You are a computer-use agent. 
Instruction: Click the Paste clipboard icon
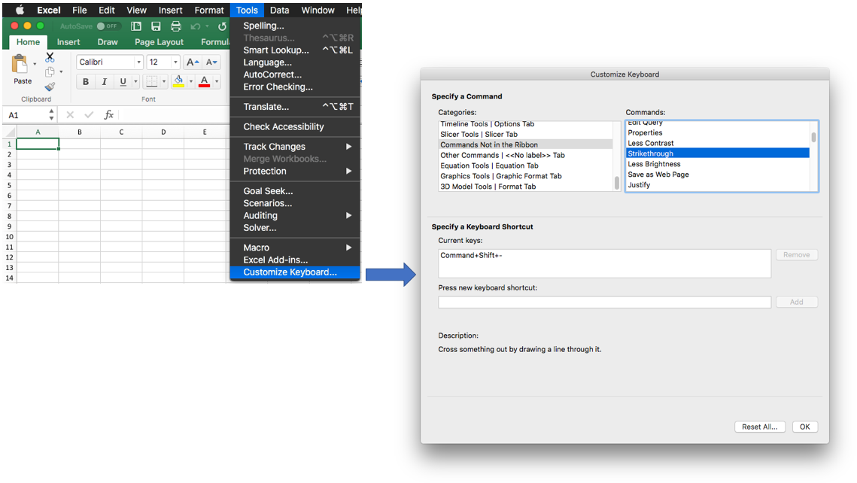click(20, 65)
